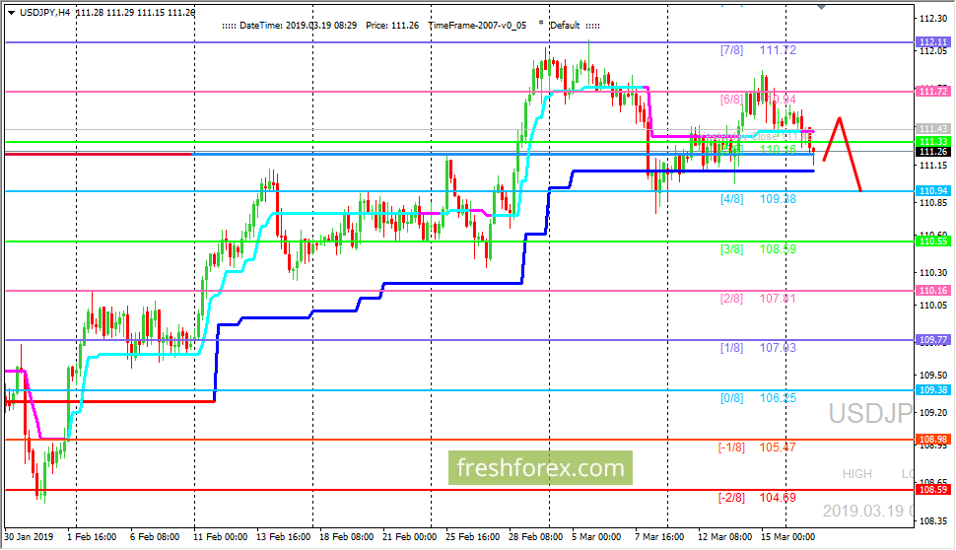Click the purple 112.11 price tag on axis
Image resolution: width=956 pixels, height=550 pixels.
click(932, 42)
